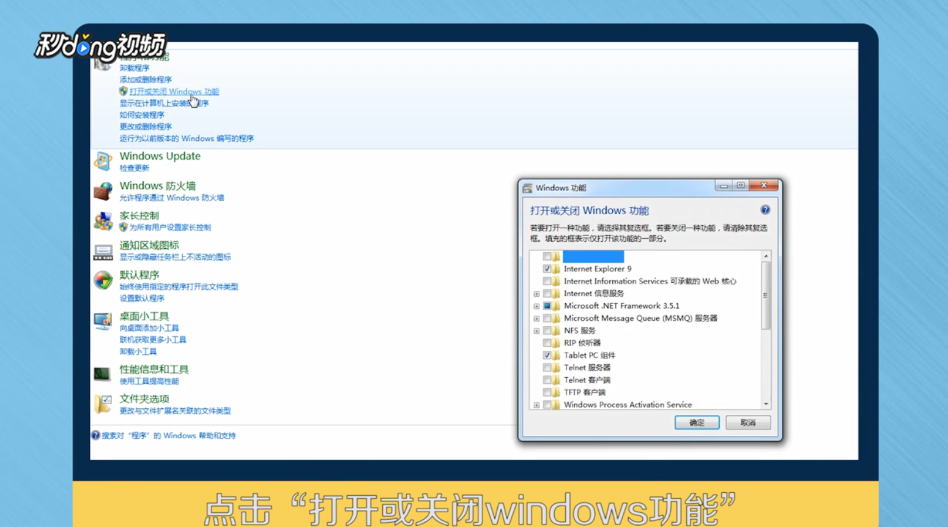The height and width of the screenshot is (527, 948).
Task: Click the shield icon beside 打开或关闭 Windows 功能 link
Action: [124, 91]
